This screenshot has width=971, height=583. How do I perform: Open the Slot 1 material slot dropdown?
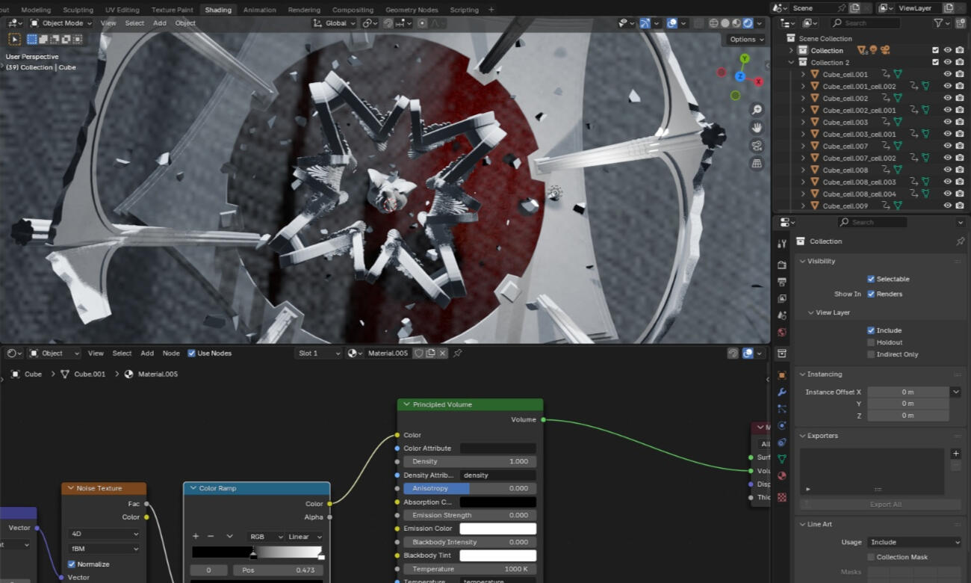click(318, 353)
